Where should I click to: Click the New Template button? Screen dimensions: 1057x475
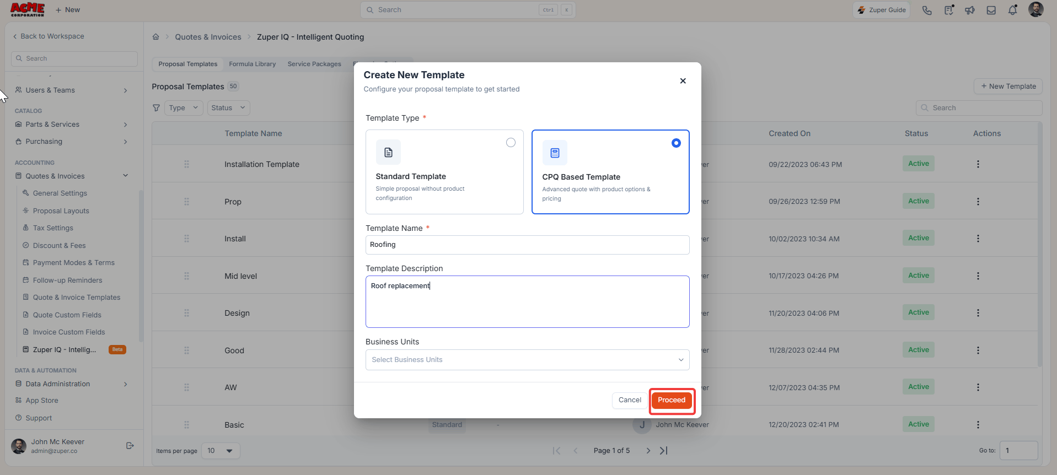click(1008, 87)
